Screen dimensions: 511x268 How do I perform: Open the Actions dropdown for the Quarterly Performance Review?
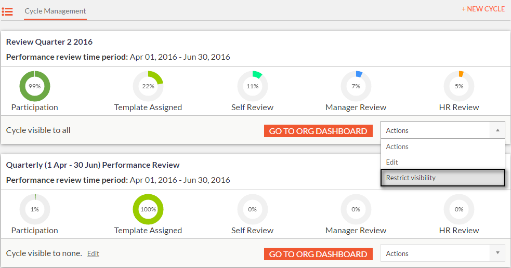(442, 253)
